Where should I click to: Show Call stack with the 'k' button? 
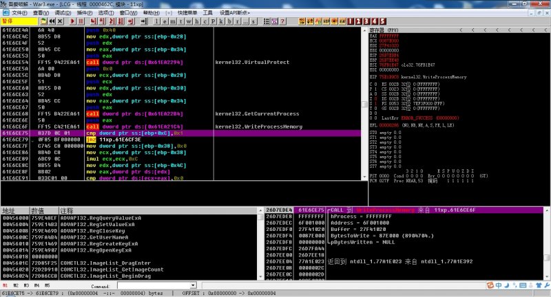point(221,21)
